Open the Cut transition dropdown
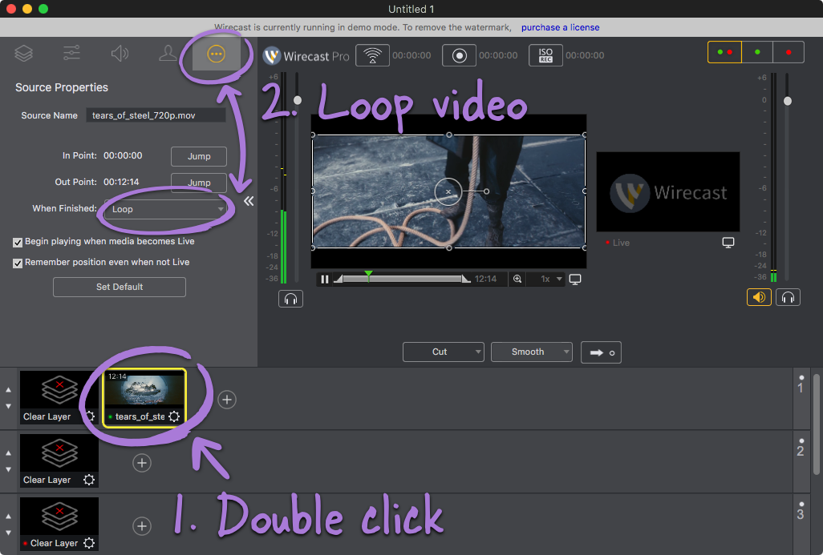This screenshot has height=555, width=823. click(443, 352)
